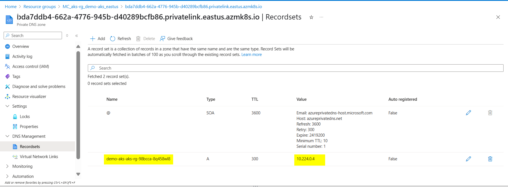Refresh the record sets list
Viewport: 508px width, 187px height.
(120, 39)
